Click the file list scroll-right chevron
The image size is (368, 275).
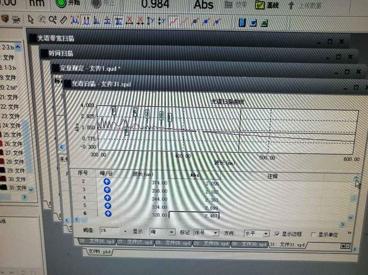tap(25, 197)
